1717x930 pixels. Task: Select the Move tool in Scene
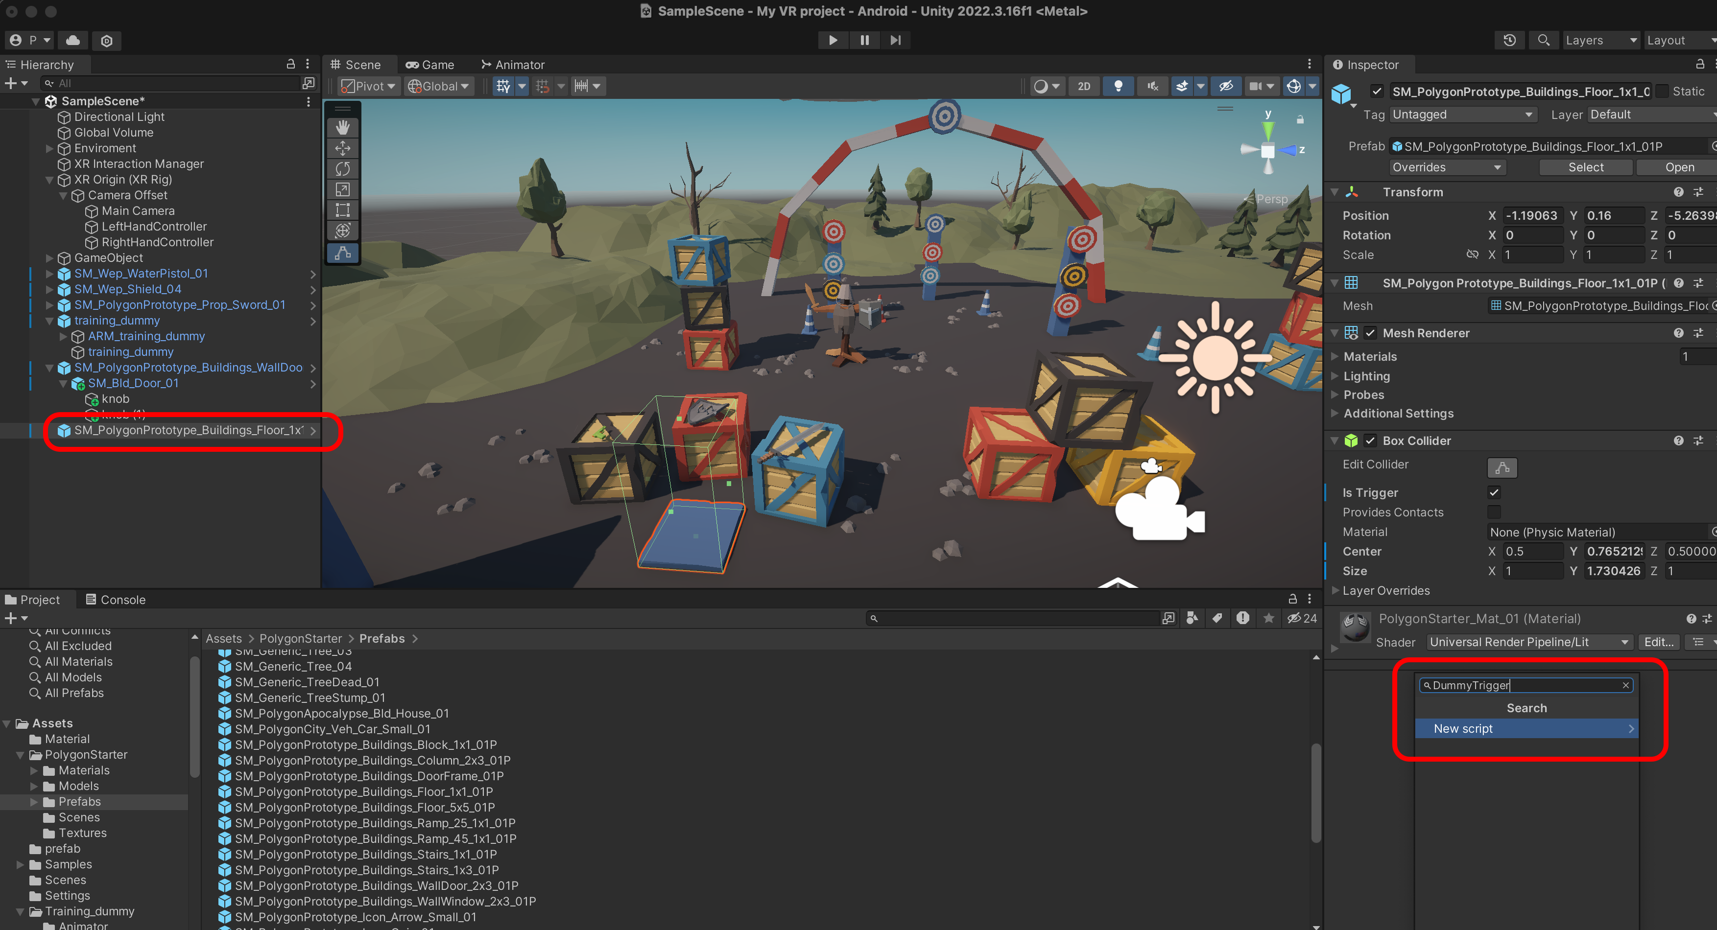pyautogui.click(x=343, y=148)
